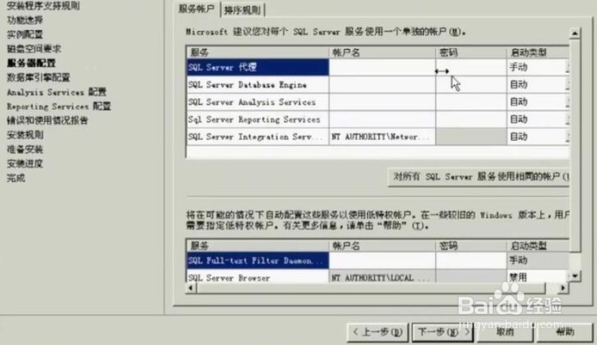This screenshot has width=597, height=345.
Task: Click 安装规则 step in sidebar
Action: (x=25, y=135)
